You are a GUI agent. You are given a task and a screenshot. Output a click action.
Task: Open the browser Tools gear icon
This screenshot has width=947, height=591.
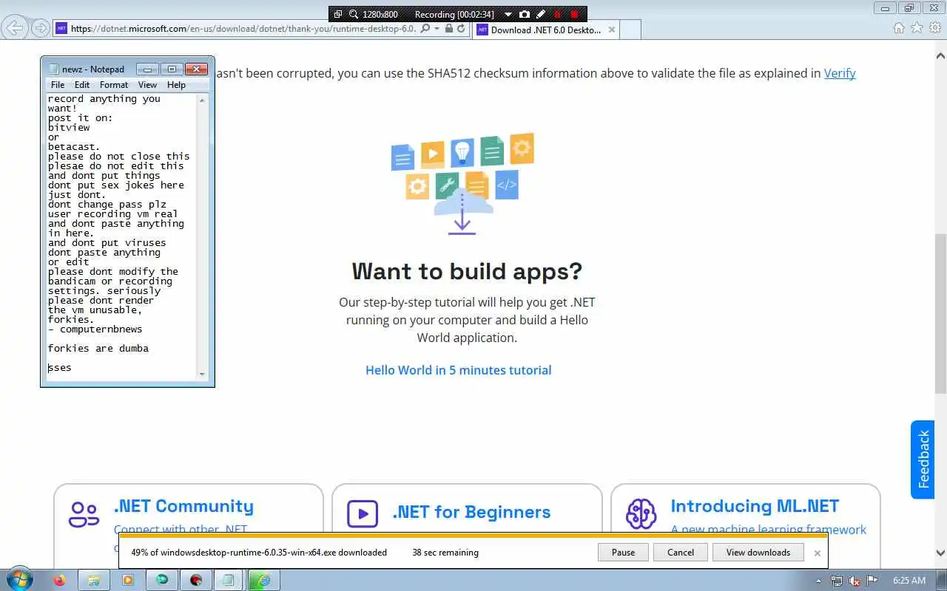[x=934, y=28]
